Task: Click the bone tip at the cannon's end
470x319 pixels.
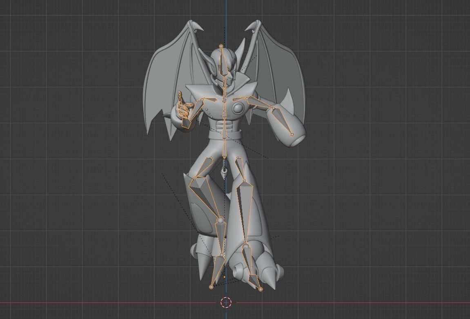Action: click(x=292, y=135)
